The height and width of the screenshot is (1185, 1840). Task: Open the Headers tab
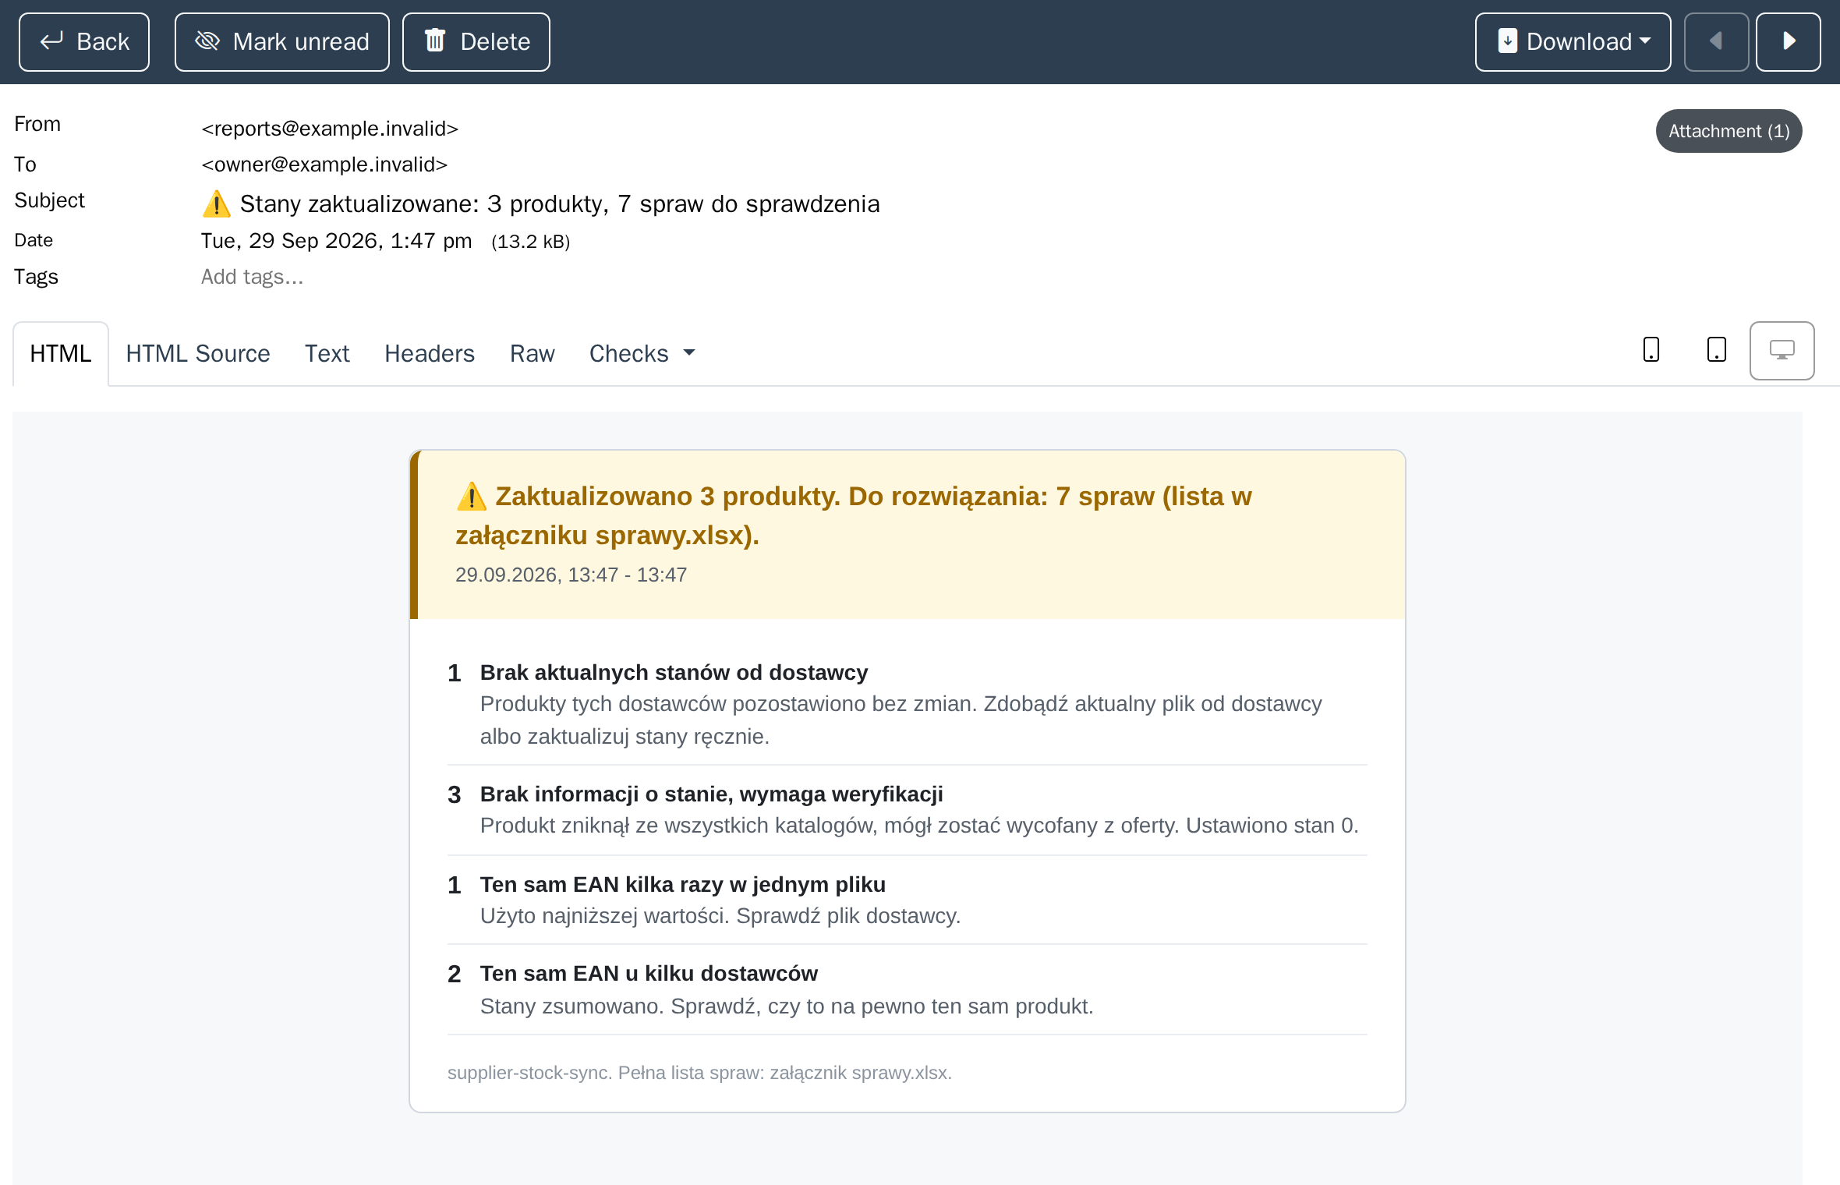pos(430,354)
